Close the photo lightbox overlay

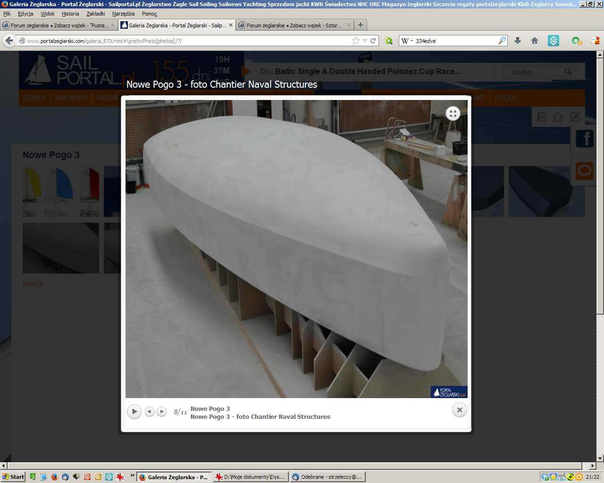tap(459, 410)
